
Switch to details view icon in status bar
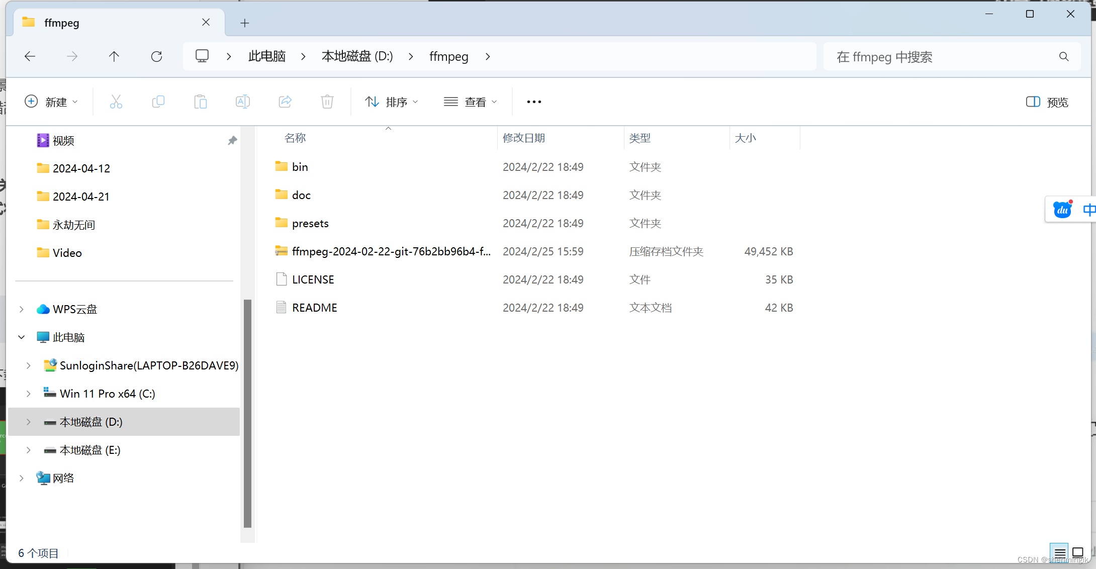[1060, 552]
